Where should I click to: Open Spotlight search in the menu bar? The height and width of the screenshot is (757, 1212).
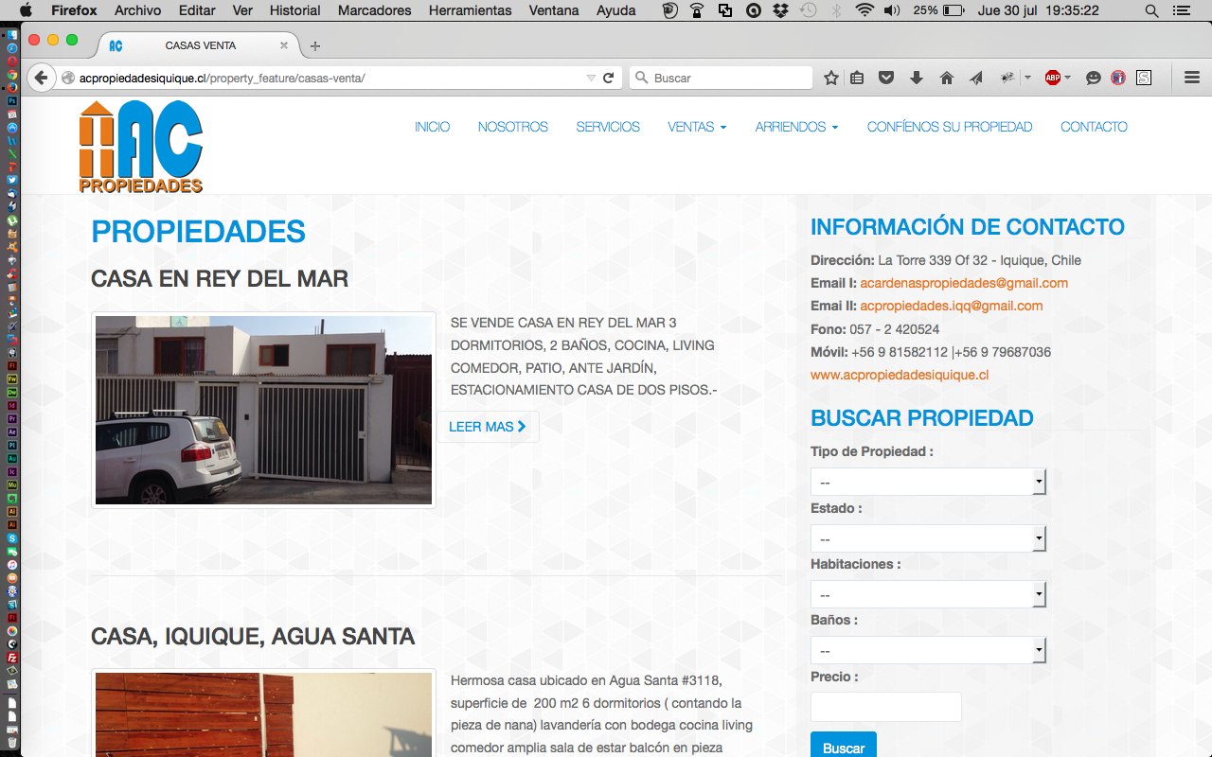1151,10
